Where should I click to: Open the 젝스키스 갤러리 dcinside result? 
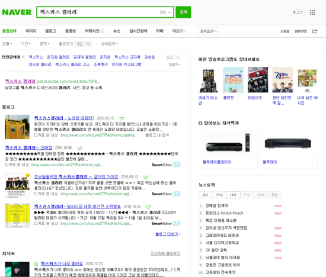(20, 81)
